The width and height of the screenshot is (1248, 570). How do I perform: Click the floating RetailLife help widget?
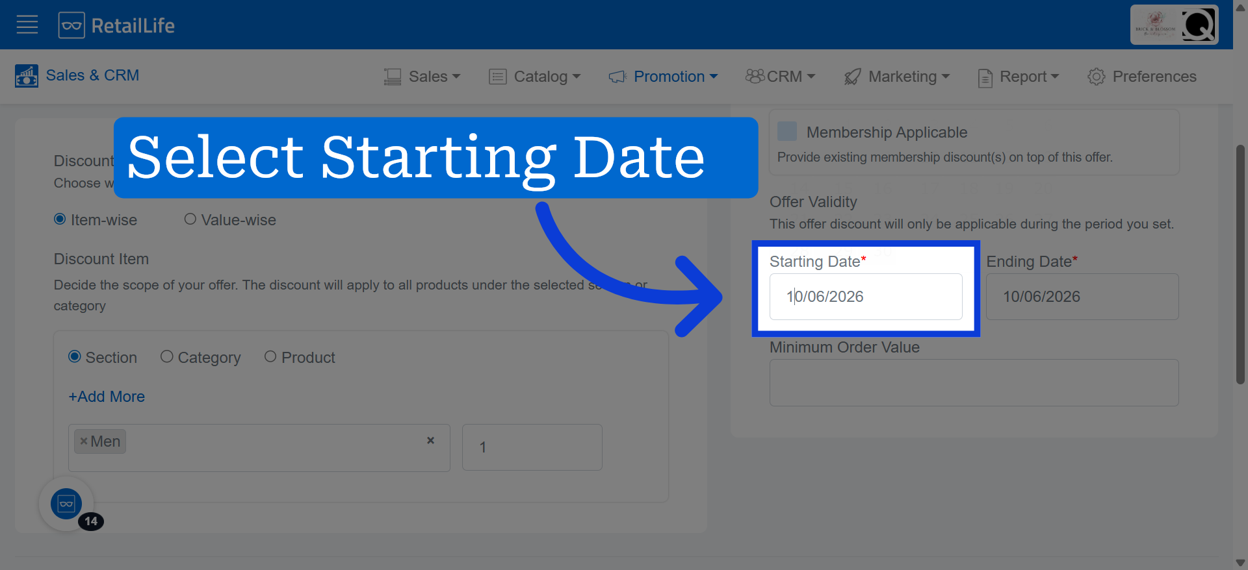(66, 504)
